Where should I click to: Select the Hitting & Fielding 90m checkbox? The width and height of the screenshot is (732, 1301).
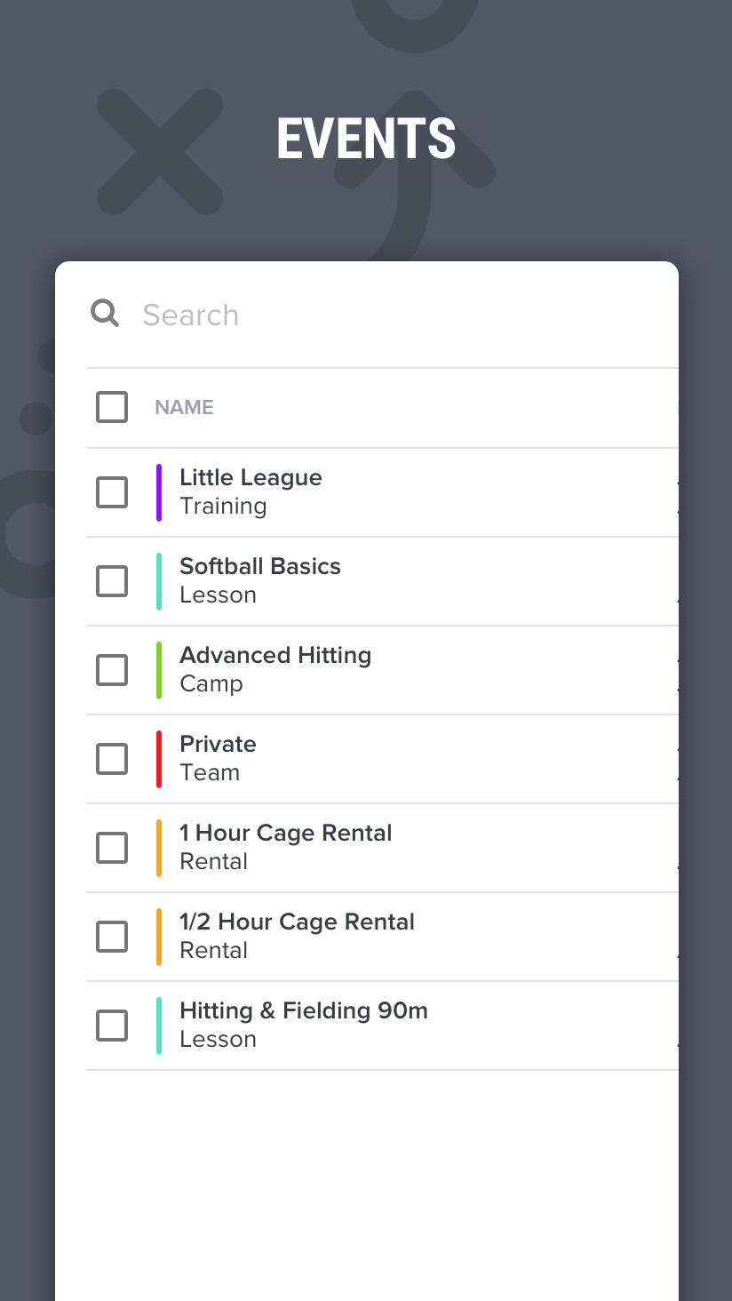click(112, 1026)
